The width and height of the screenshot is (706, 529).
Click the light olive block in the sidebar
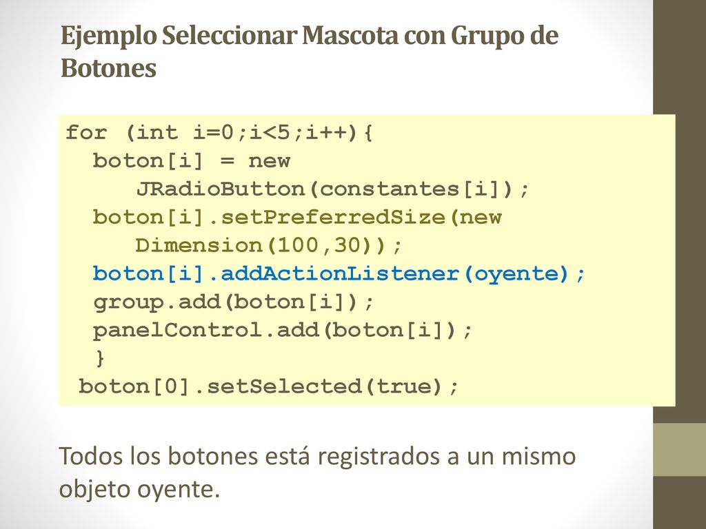[x=679, y=449]
